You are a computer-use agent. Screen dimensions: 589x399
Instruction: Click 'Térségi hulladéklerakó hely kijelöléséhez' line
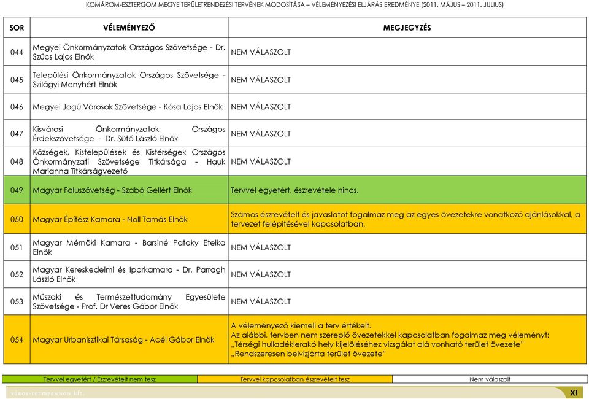tap(377, 344)
